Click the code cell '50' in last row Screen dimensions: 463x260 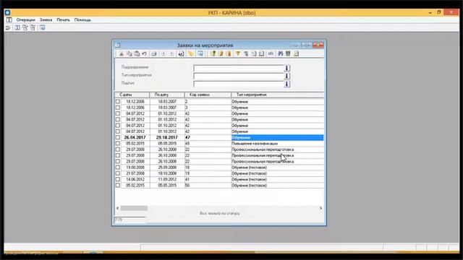[208, 186]
